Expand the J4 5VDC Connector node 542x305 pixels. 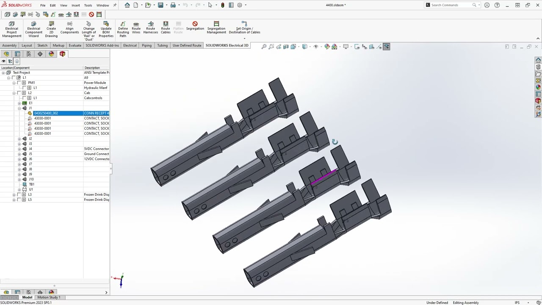pos(19,149)
